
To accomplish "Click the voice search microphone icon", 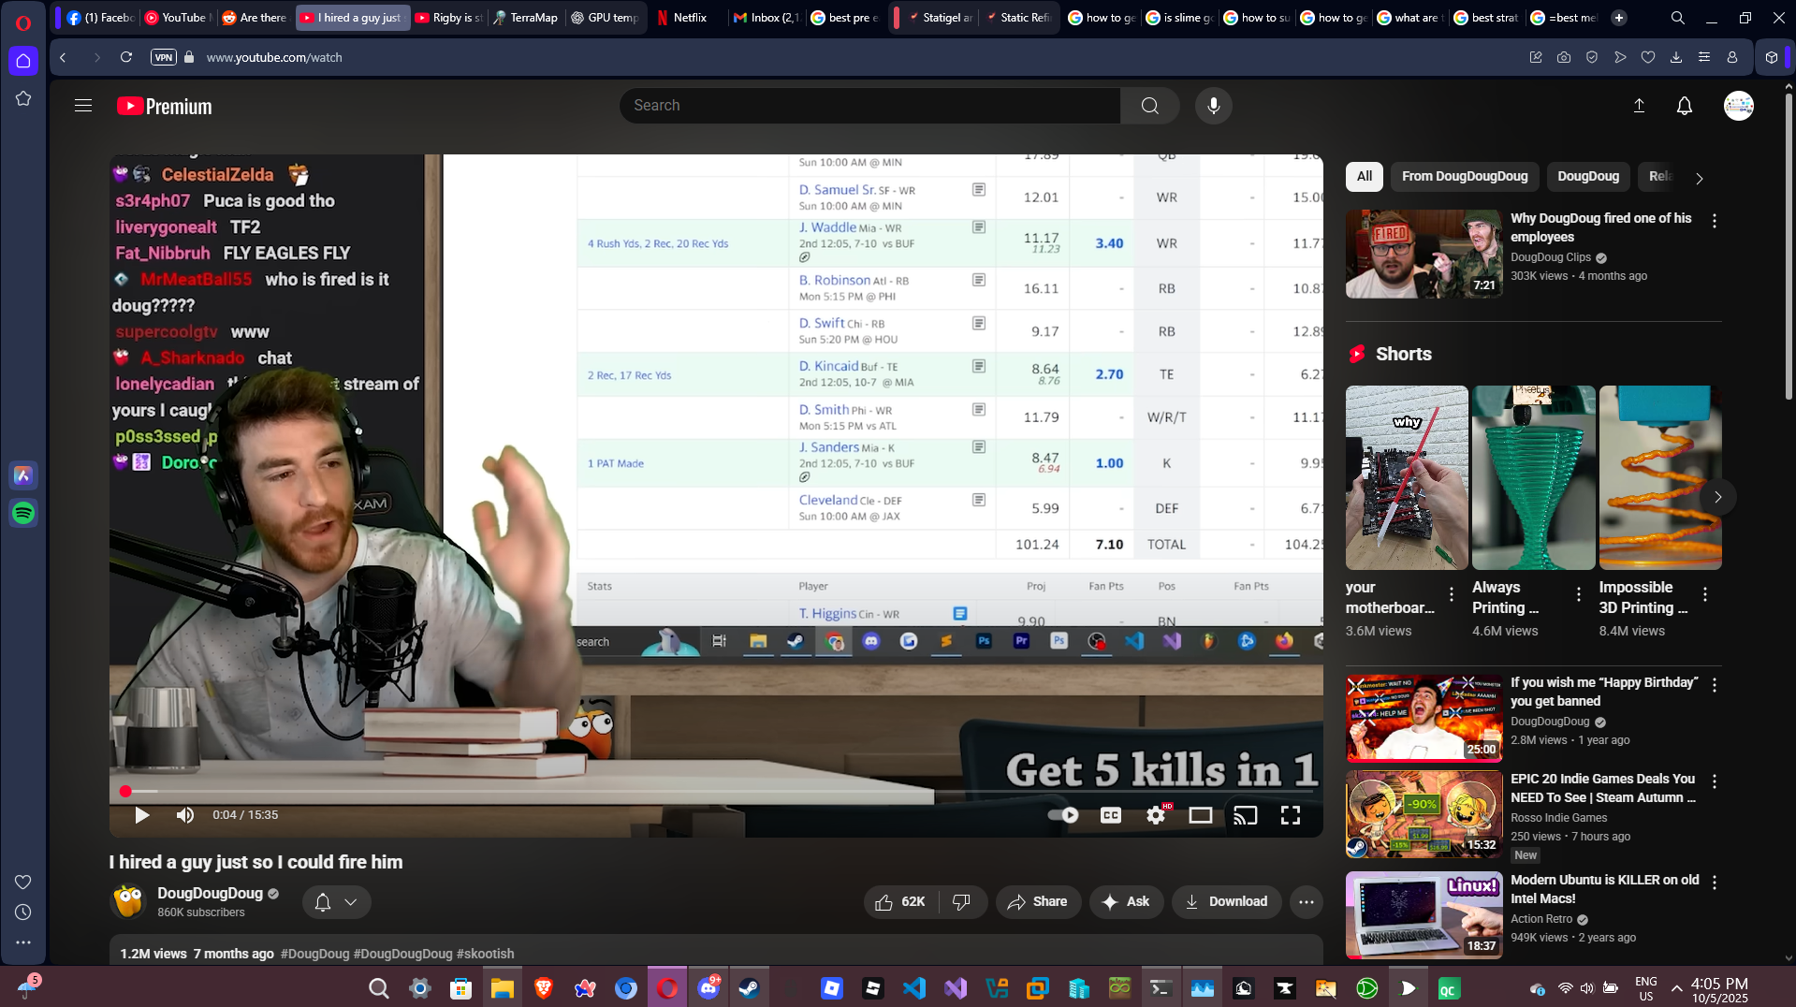I will (1213, 106).
